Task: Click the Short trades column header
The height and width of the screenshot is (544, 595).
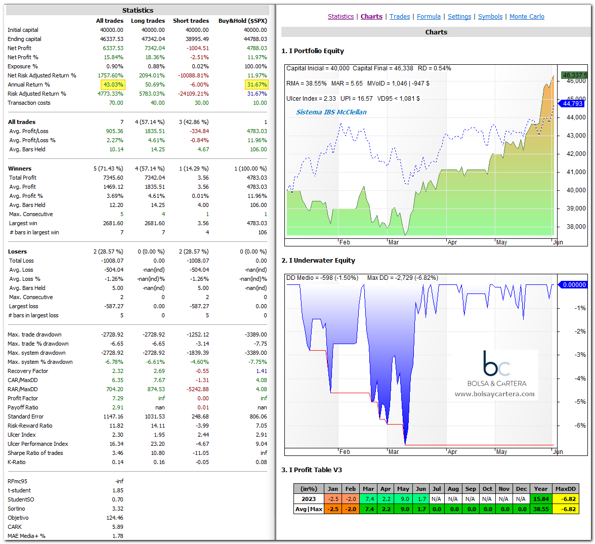Action: 191,21
